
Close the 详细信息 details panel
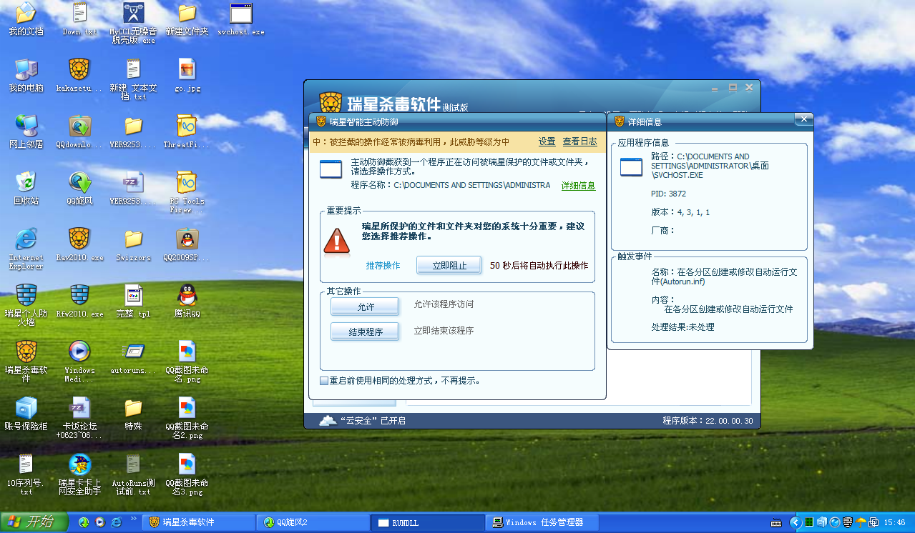click(803, 119)
